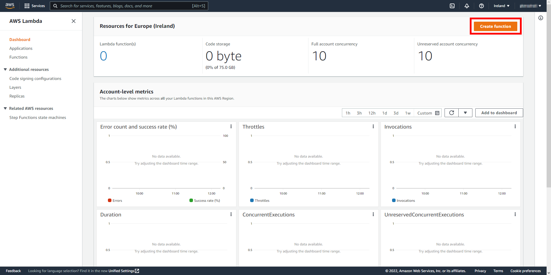This screenshot has height=275, width=551.
Task: Switch to the 3d time range
Action: 396,113
